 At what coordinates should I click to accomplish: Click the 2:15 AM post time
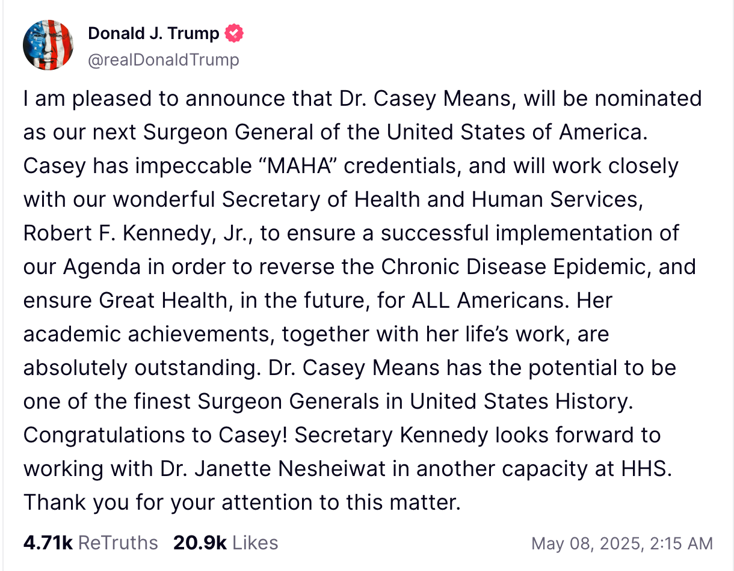tap(682, 543)
